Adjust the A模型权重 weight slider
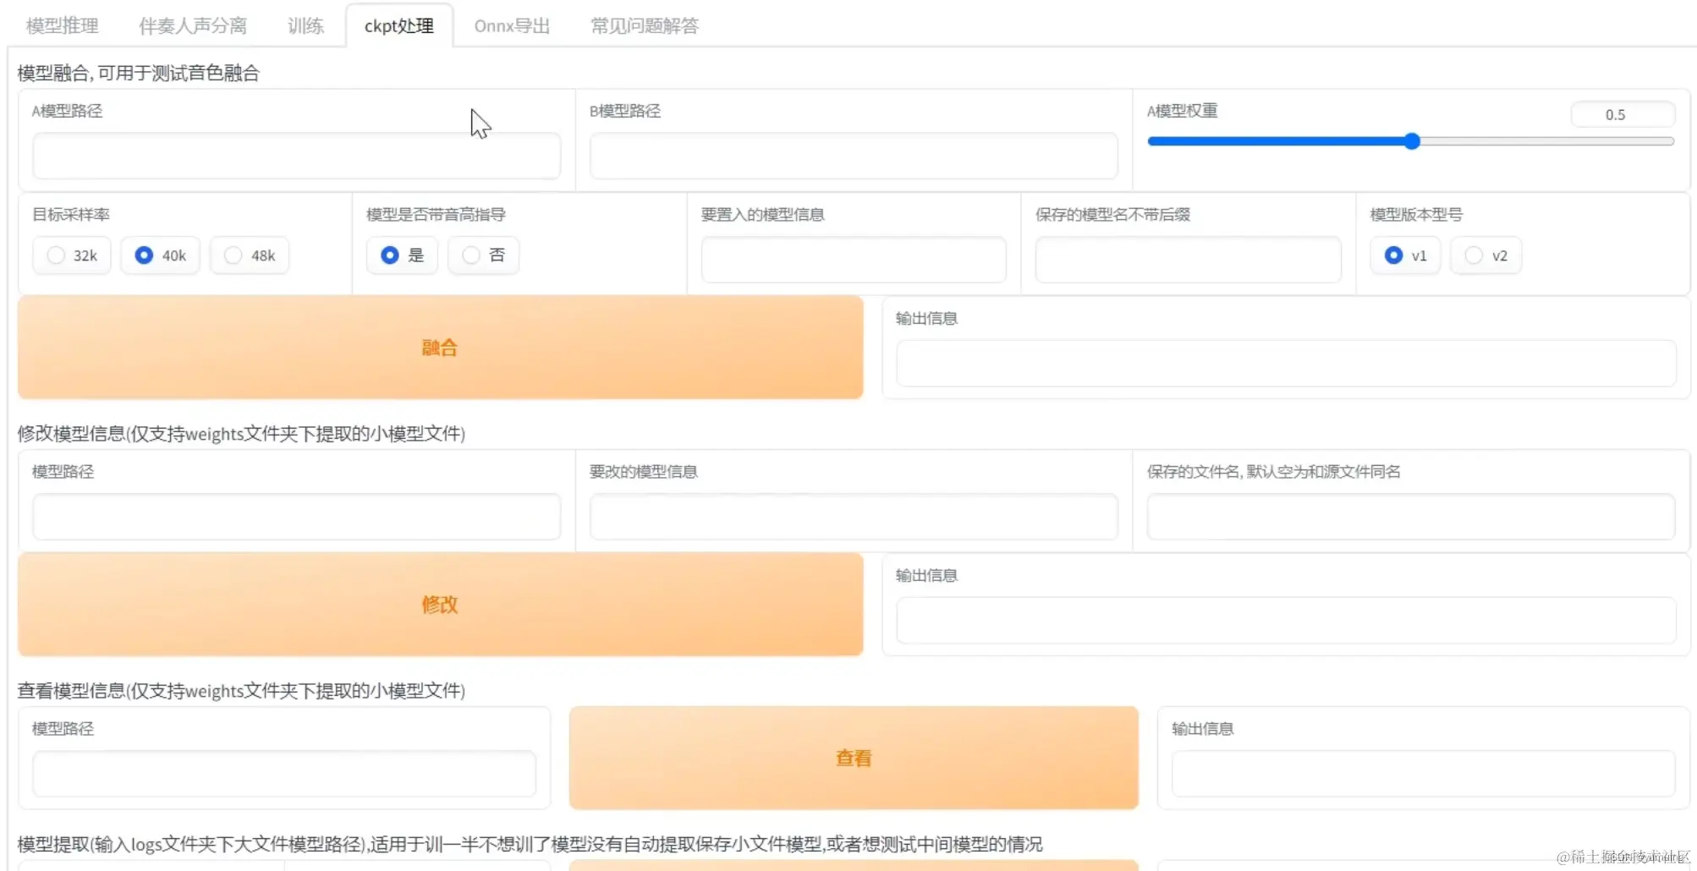Image resolution: width=1697 pixels, height=871 pixels. click(1412, 141)
